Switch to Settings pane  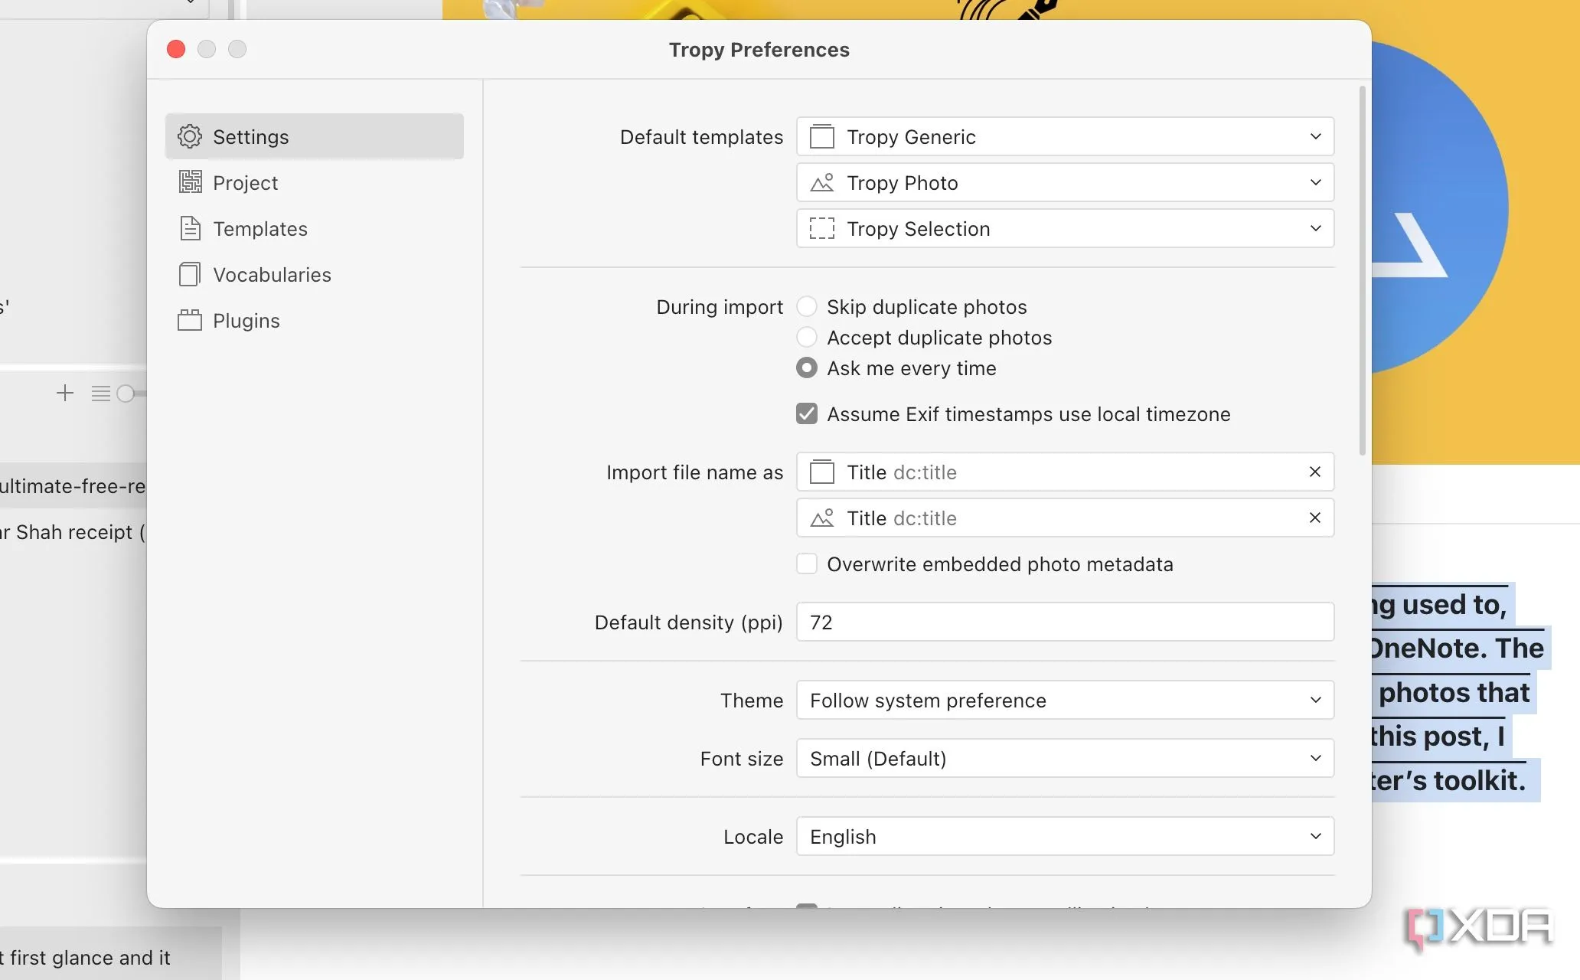tap(315, 136)
